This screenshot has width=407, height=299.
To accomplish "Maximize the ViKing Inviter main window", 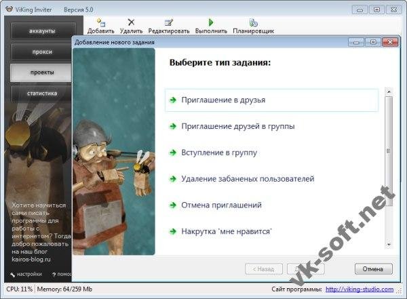I will pos(376,10).
